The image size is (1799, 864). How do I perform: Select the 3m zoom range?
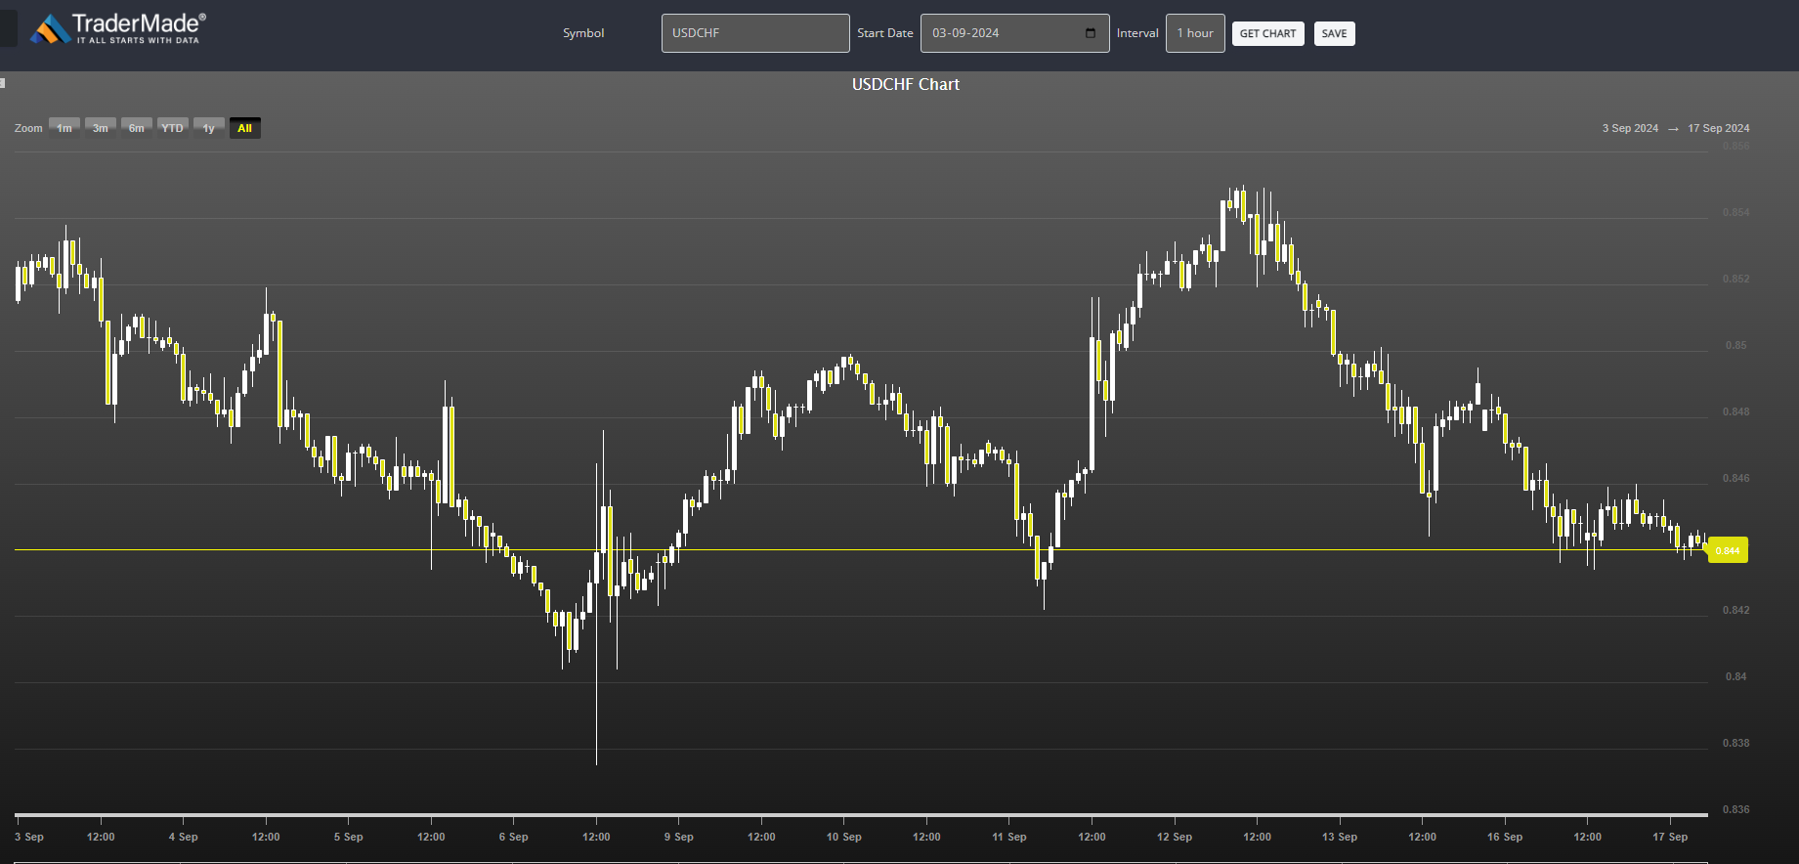101,128
